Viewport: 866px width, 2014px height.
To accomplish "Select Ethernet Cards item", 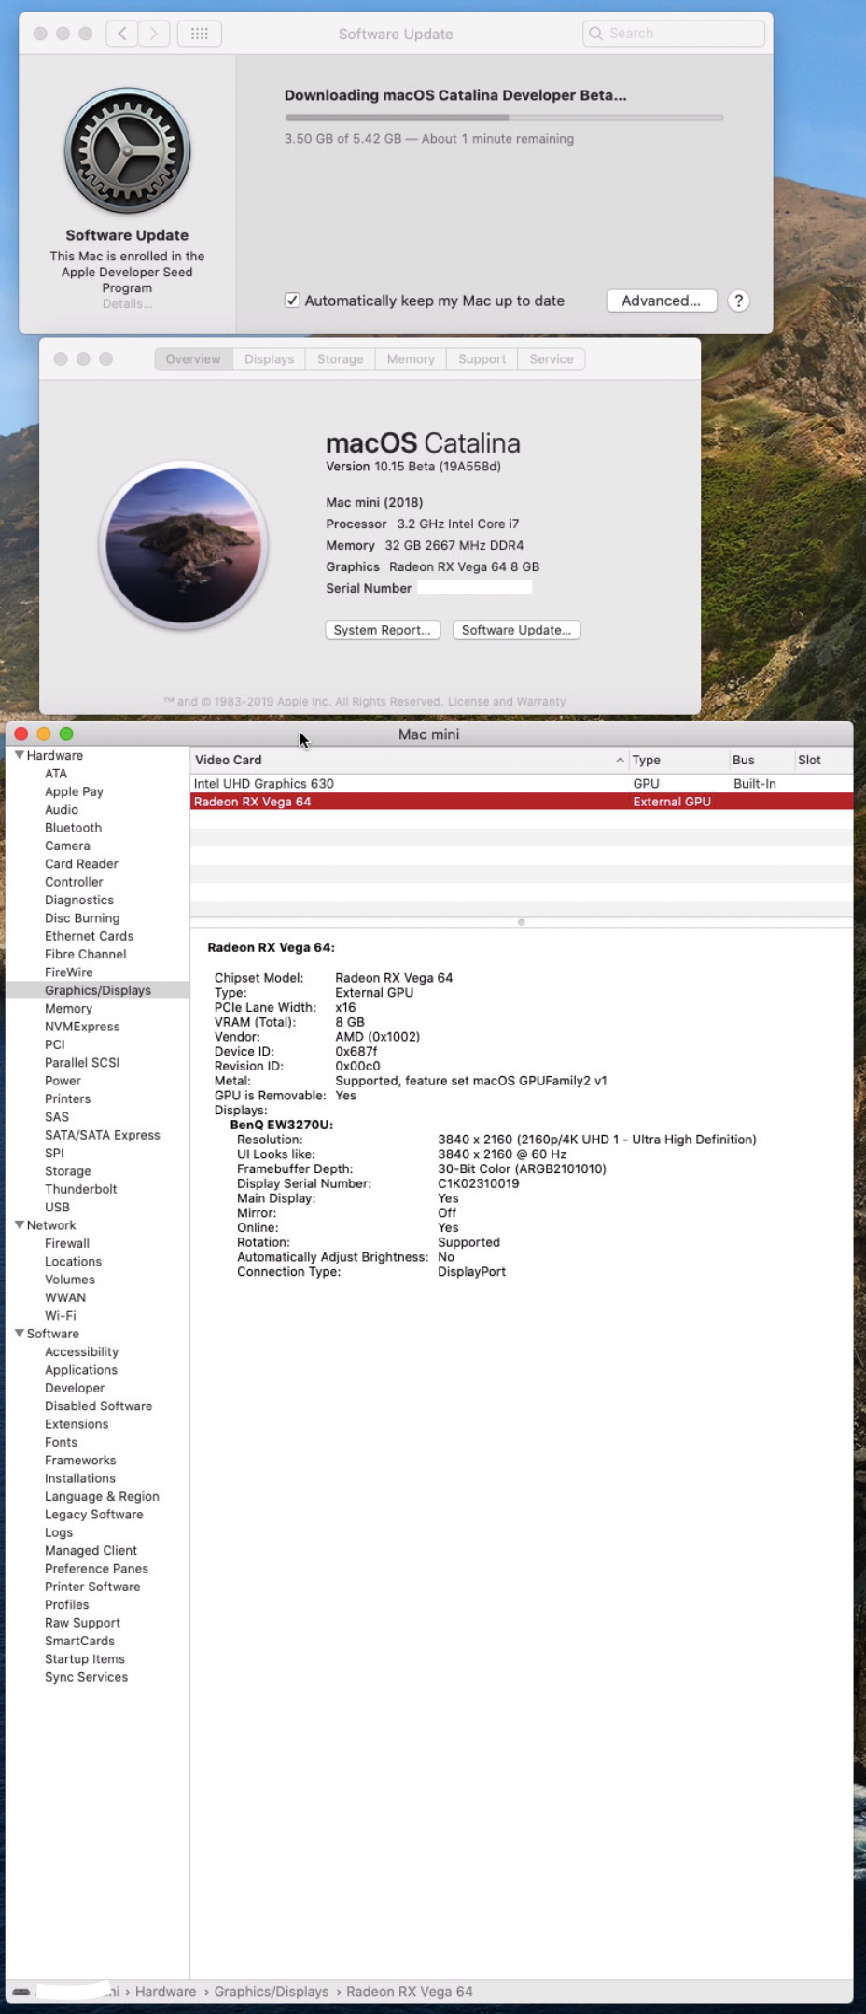I will click(89, 936).
